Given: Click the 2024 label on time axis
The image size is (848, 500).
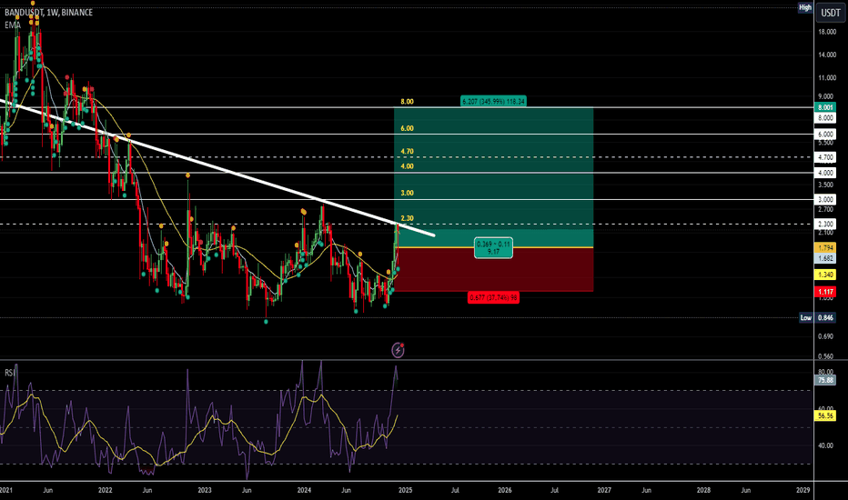Looking at the screenshot, I should (x=304, y=490).
